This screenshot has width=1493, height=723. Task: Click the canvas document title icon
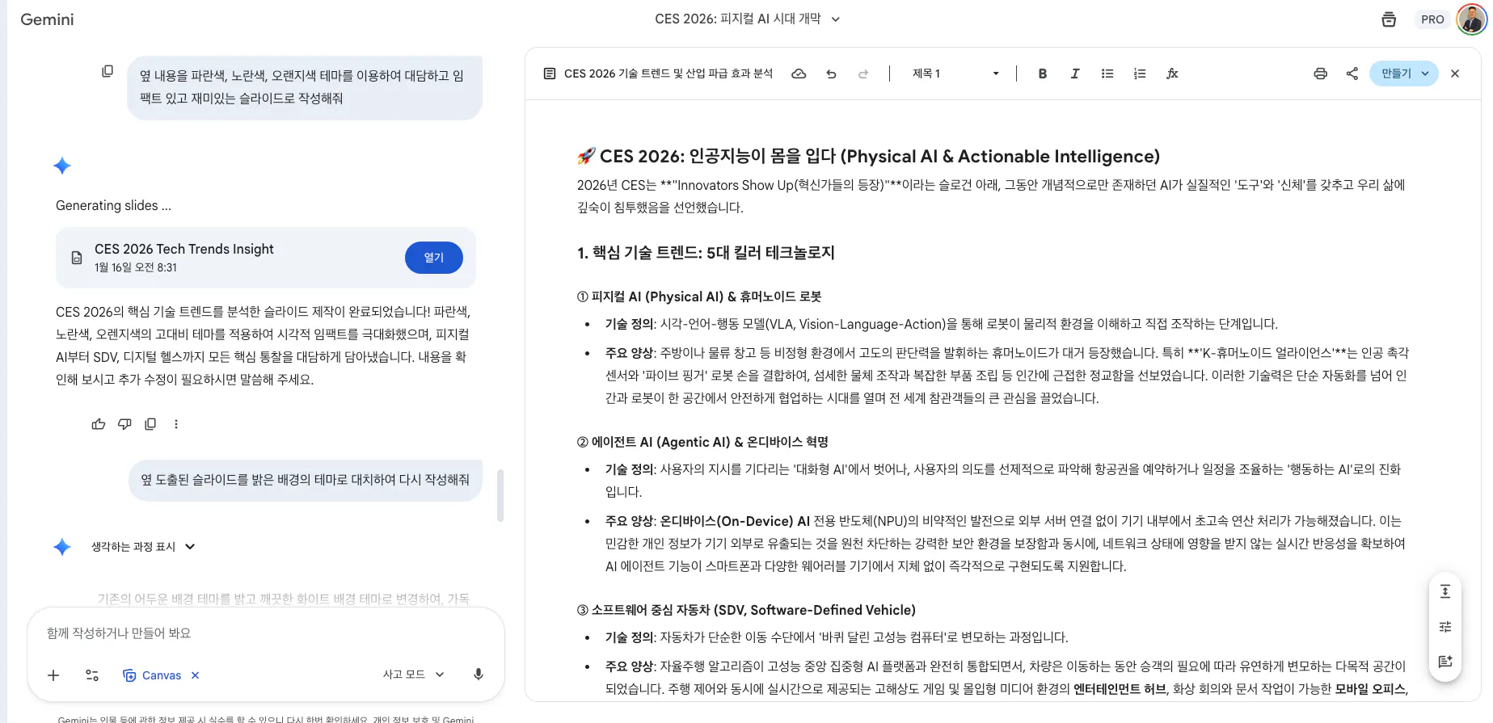[x=550, y=74]
